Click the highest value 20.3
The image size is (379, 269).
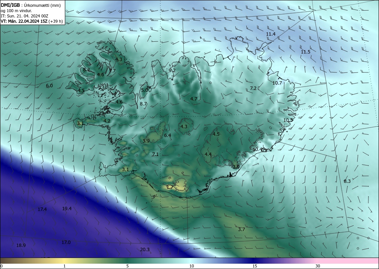click(145, 249)
